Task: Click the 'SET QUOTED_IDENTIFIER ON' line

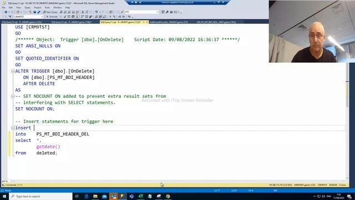Action: (47, 58)
